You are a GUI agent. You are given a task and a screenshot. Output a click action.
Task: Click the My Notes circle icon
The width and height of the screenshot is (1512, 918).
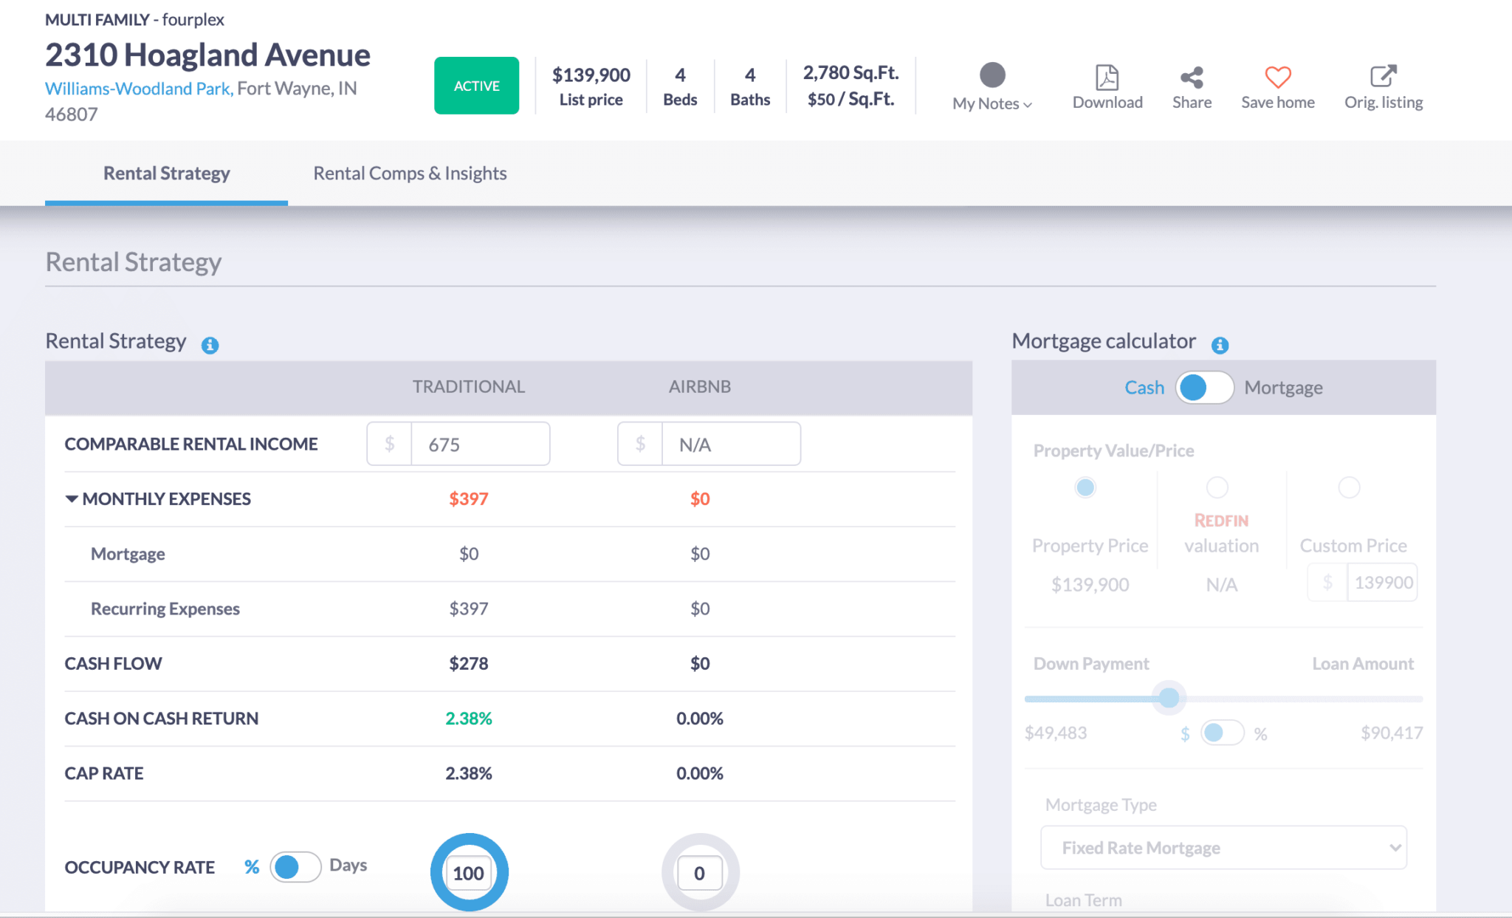pyautogui.click(x=992, y=75)
